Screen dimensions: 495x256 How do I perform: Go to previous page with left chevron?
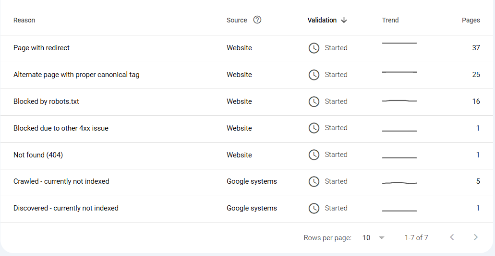point(452,237)
